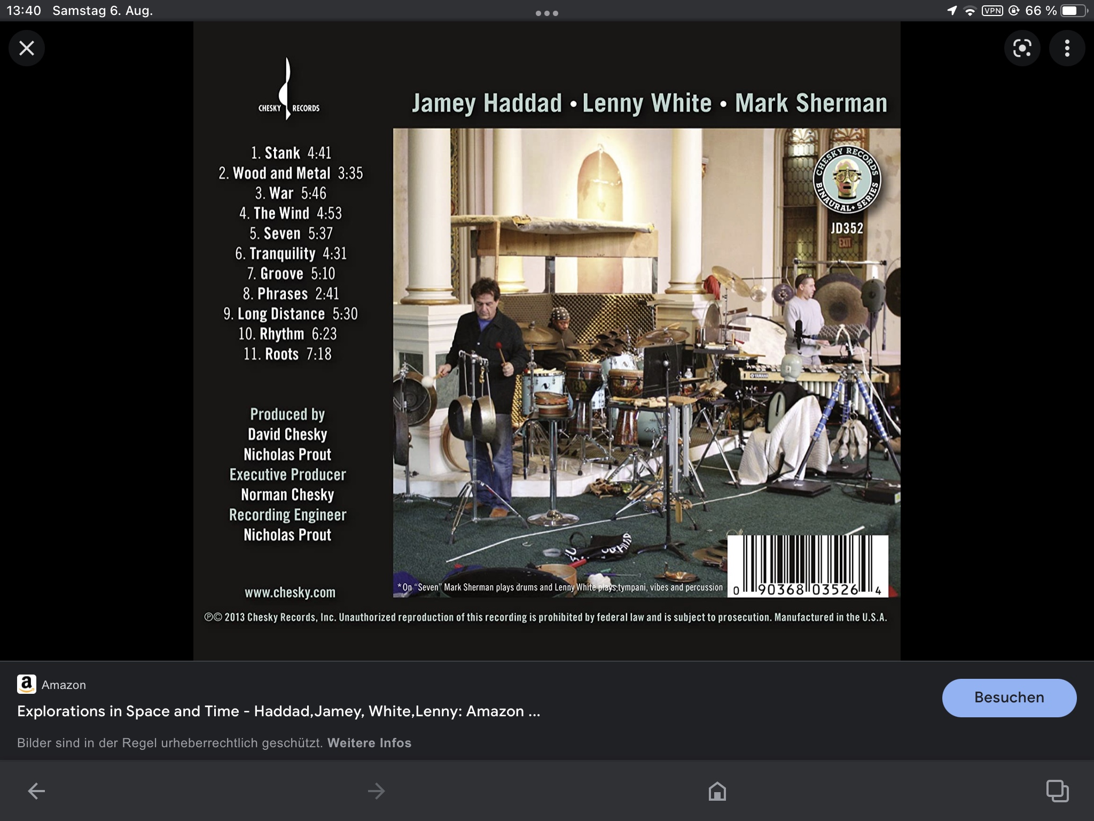1094x821 pixels.
Task: Tap the www.chesky.com text
Action: pos(290,593)
